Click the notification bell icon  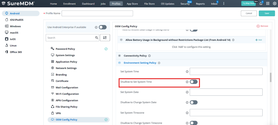tap(261, 4)
